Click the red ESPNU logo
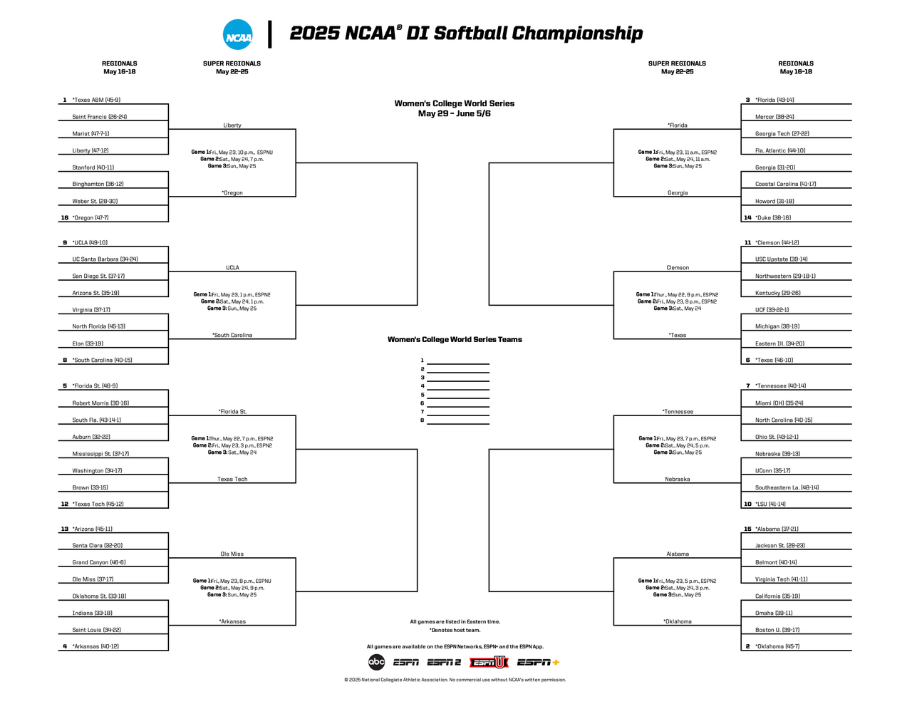The image size is (912, 704). 489,663
